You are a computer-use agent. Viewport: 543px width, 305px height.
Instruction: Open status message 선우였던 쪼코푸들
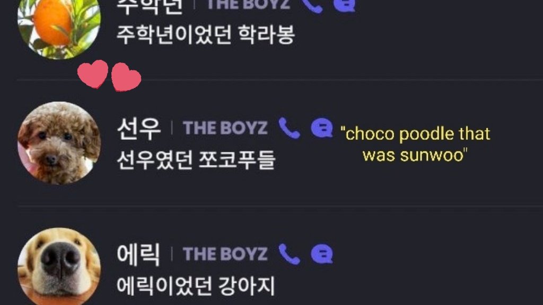pyautogui.click(x=196, y=160)
